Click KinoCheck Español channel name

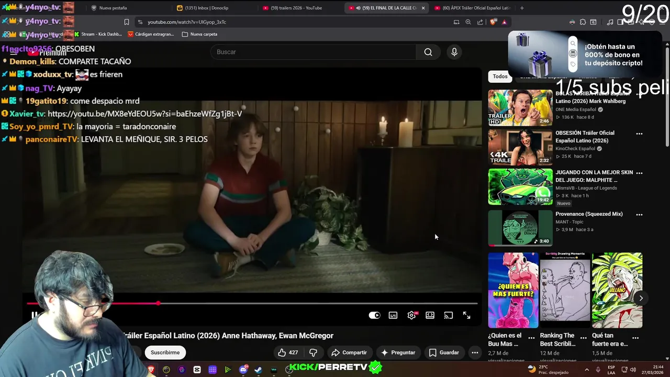pos(575,149)
